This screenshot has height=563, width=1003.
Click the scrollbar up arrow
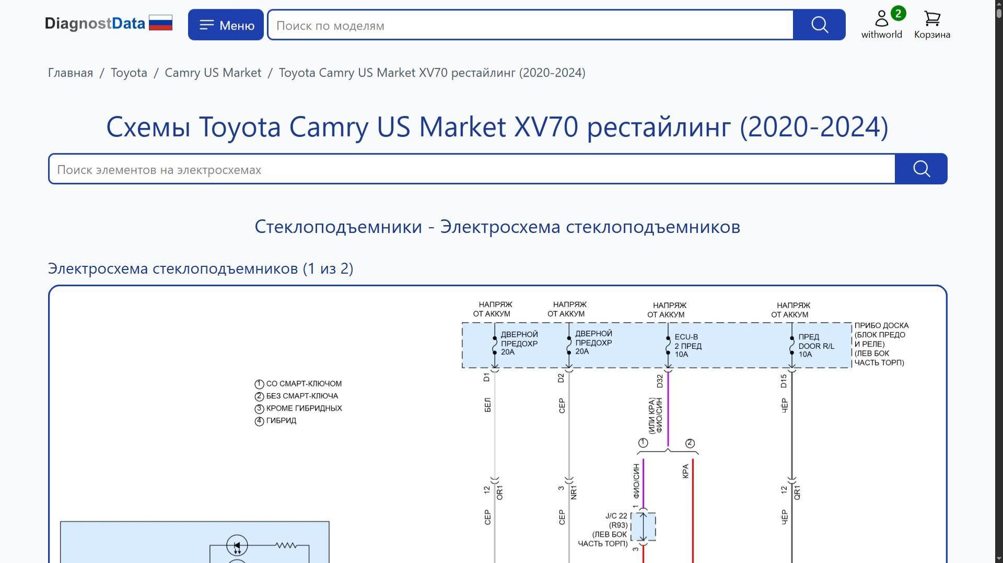pyautogui.click(x=999, y=4)
